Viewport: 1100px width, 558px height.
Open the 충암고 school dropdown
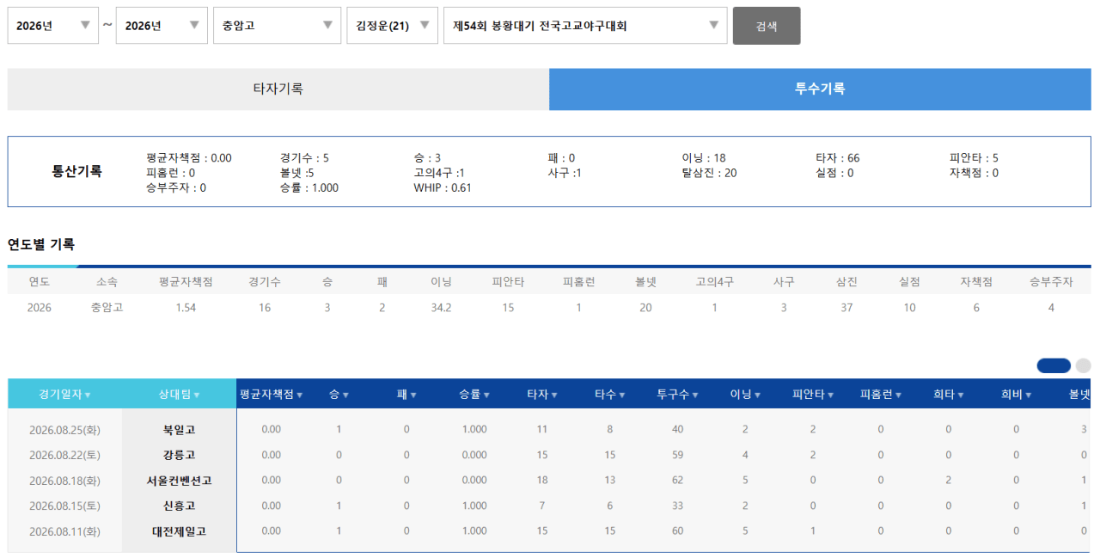pos(278,26)
